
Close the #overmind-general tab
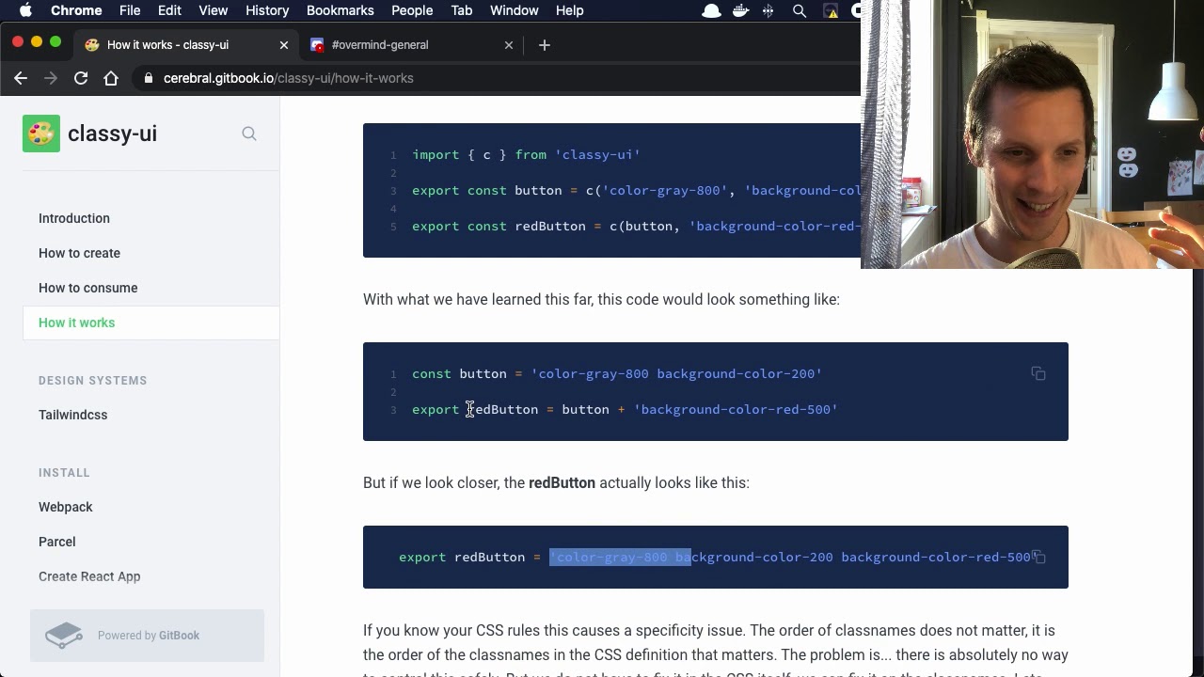click(x=509, y=44)
